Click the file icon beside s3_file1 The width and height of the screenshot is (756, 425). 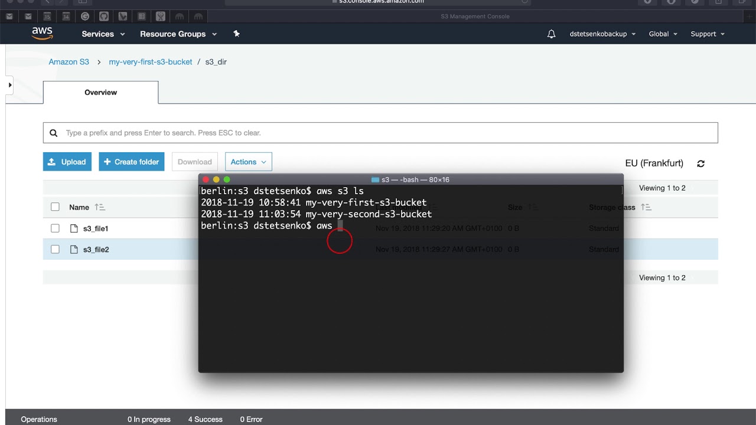pos(74,228)
